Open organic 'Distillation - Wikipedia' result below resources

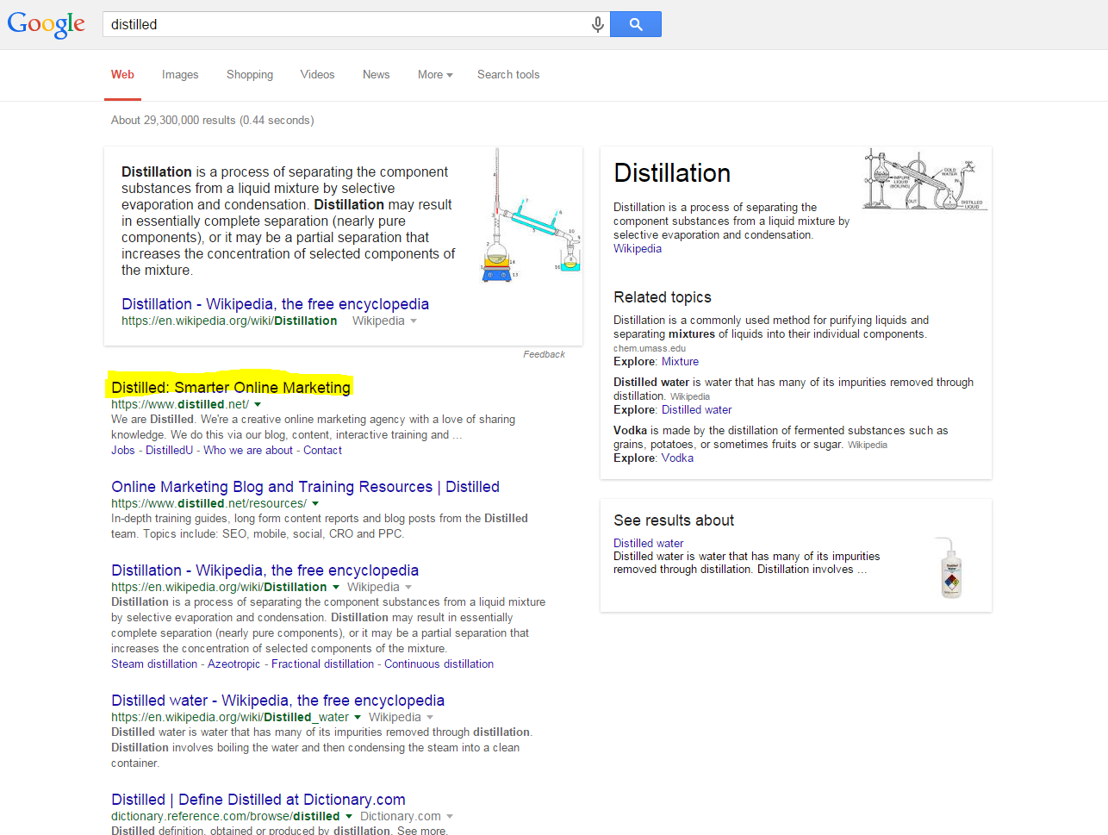[x=265, y=570]
